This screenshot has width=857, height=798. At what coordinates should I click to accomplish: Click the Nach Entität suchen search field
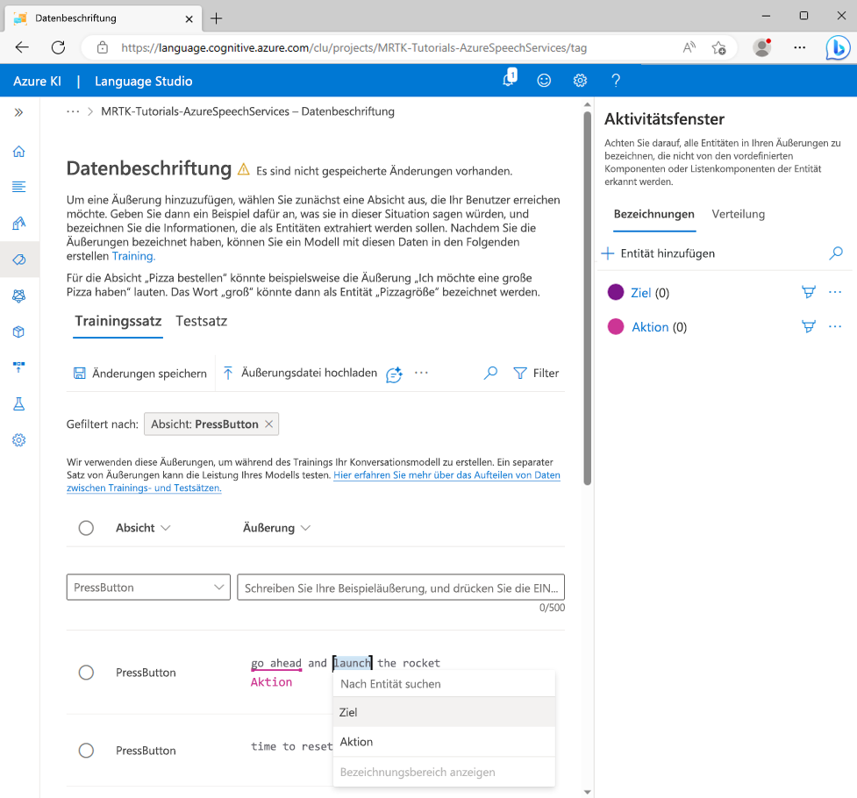click(444, 684)
